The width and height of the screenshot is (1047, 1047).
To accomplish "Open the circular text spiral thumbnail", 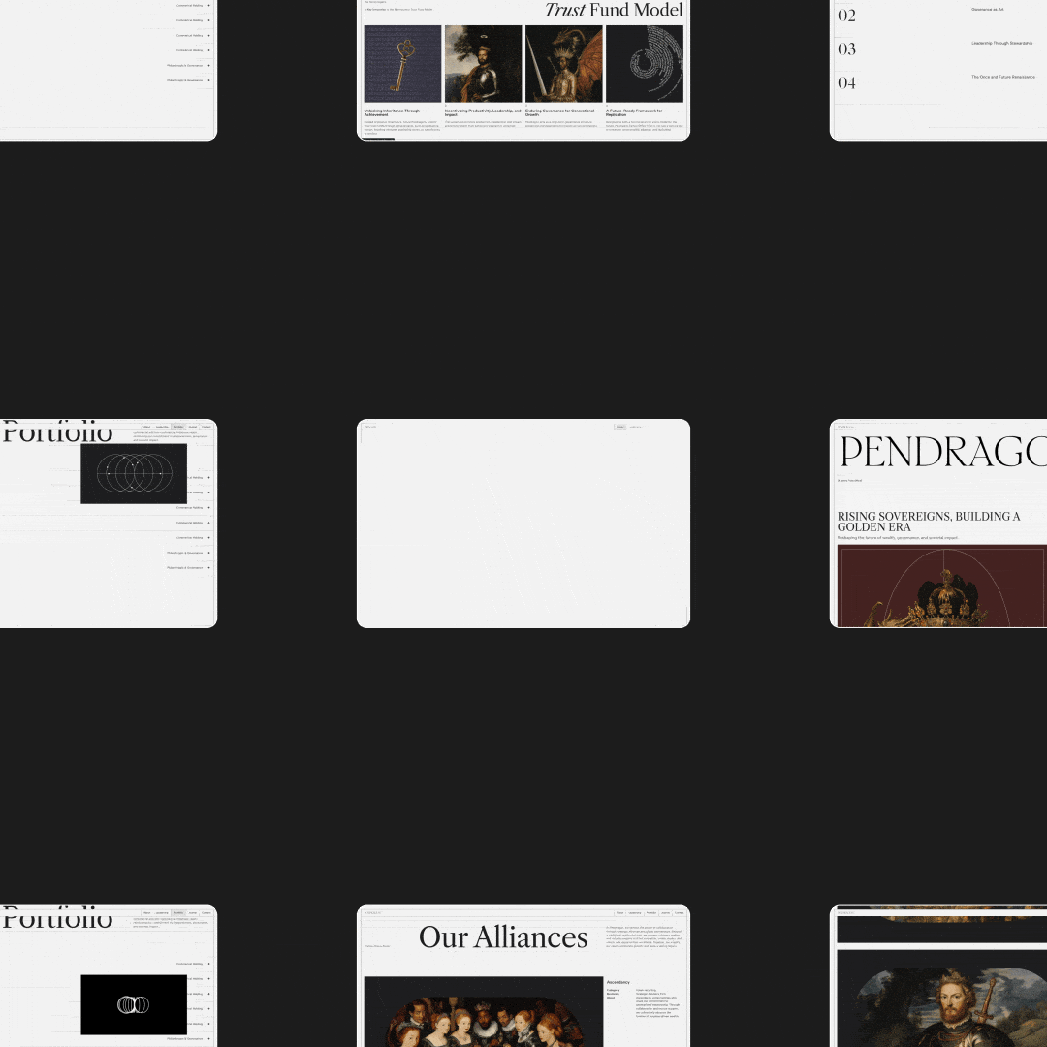I will (x=645, y=63).
